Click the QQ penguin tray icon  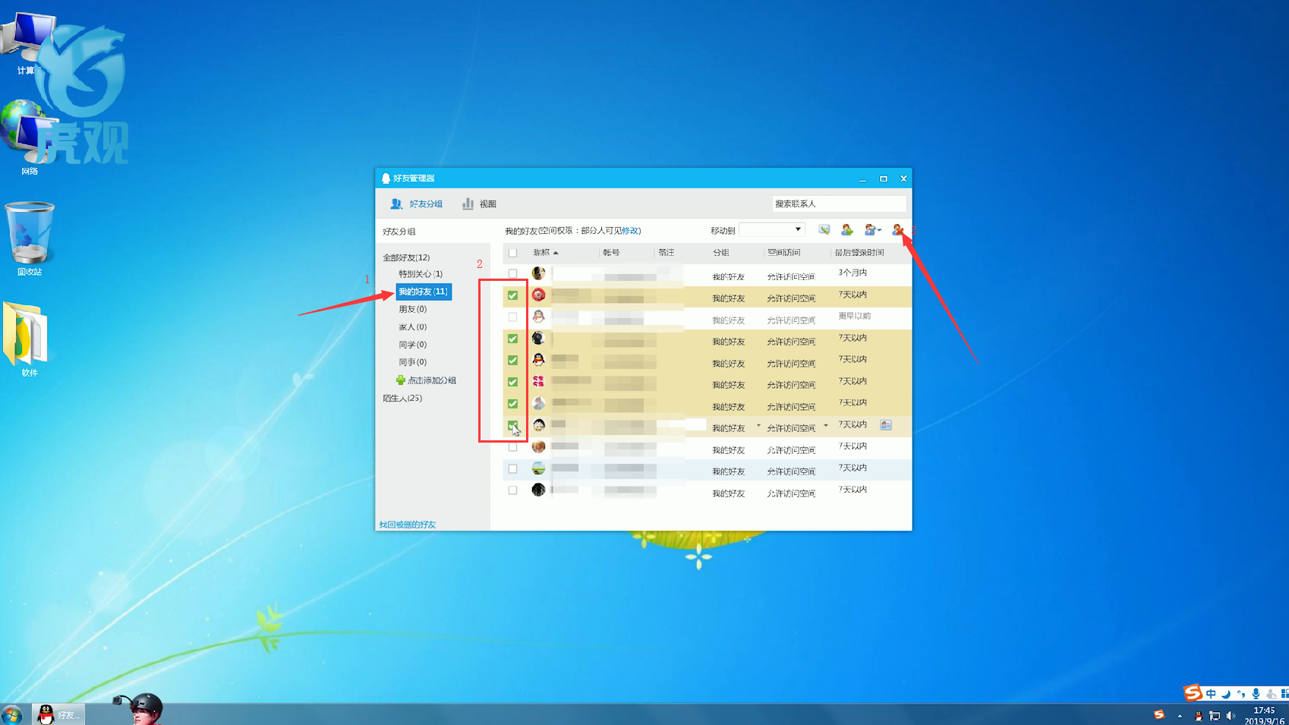(1198, 715)
